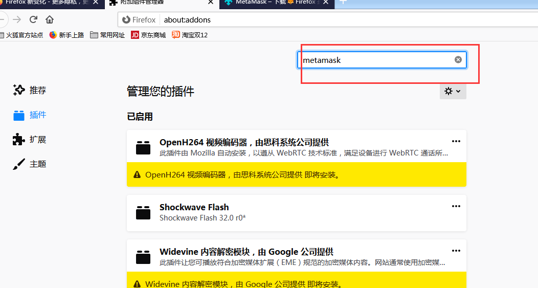This screenshot has height=288, width=538.
Task: Close the Firefox 新变化 tab
Action: (x=96, y=2)
